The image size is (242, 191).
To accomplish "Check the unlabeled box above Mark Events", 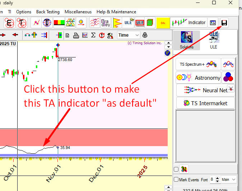I will 176,169.
